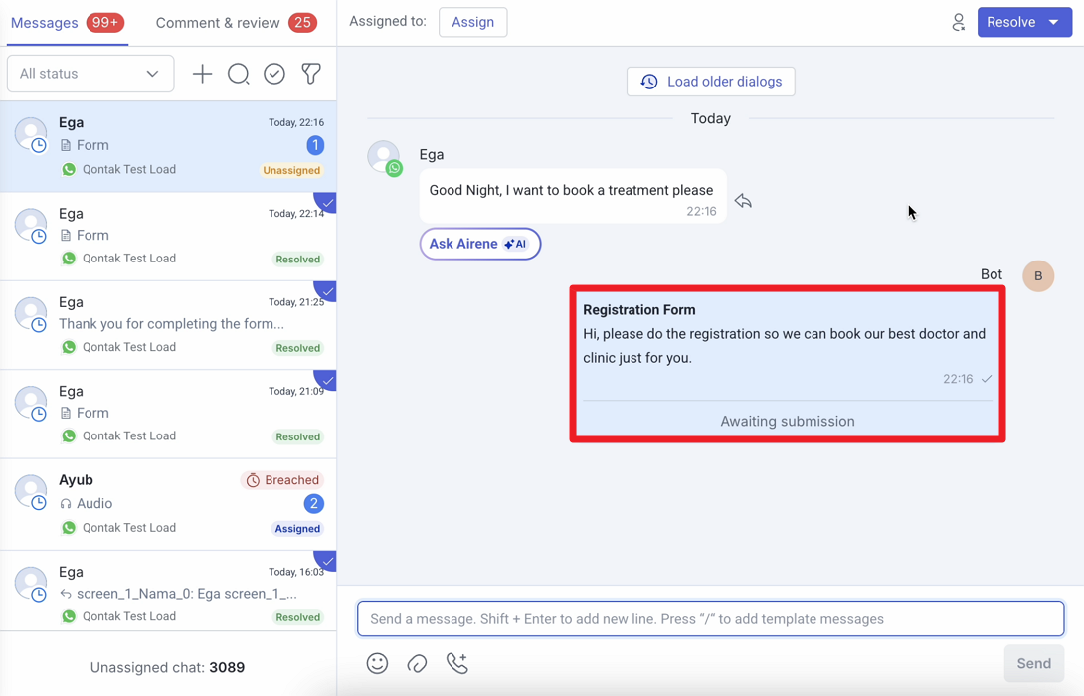Screen dimensions: 1084x696
Task: Open Ega's "Thank you for completing" conversation
Action: click(x=168, y=324)
